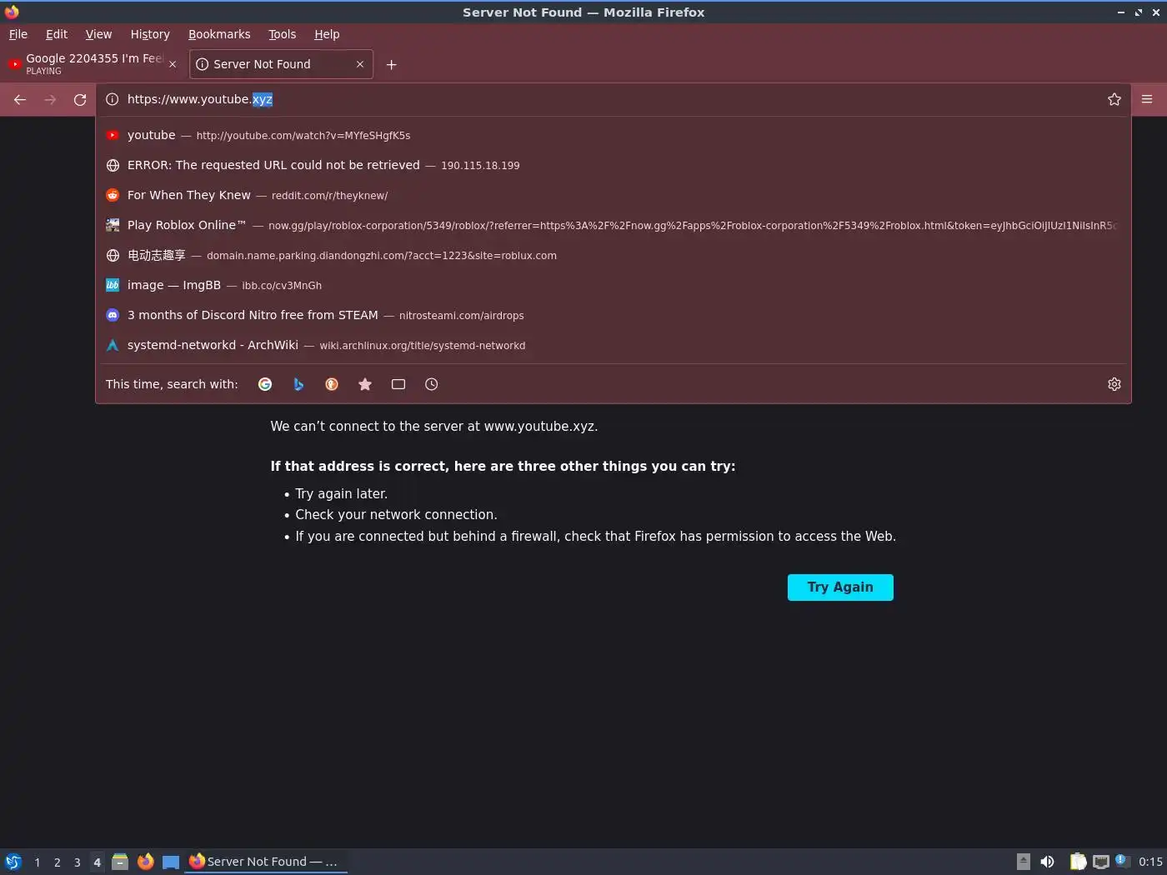Screen dimensions: 1167x875
Task: Open the File menu
Action: pos(18,34)
